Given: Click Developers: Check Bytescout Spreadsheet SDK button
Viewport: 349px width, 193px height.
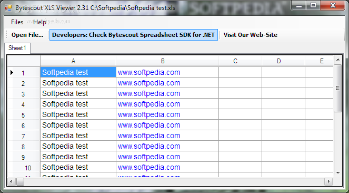Looking at the screenshot, I should [x=134, y=35].
